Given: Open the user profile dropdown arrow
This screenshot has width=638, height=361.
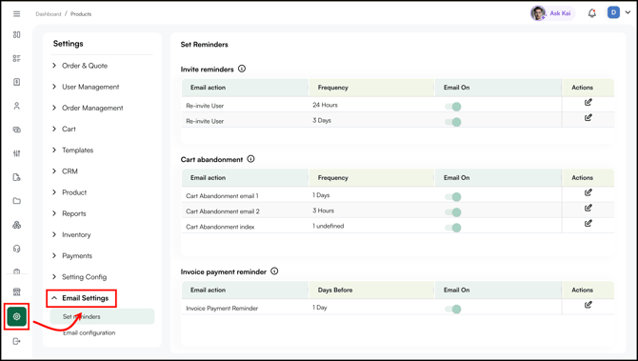Looking at the screenshot, I should pos(628,13).
